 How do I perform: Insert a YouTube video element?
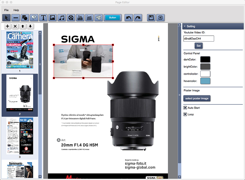pyautogui.click(x=80, y=17)
